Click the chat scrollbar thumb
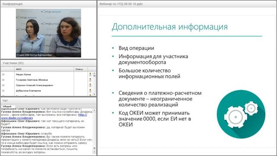The width and height of the screenshot is (277, 156). 94,148
